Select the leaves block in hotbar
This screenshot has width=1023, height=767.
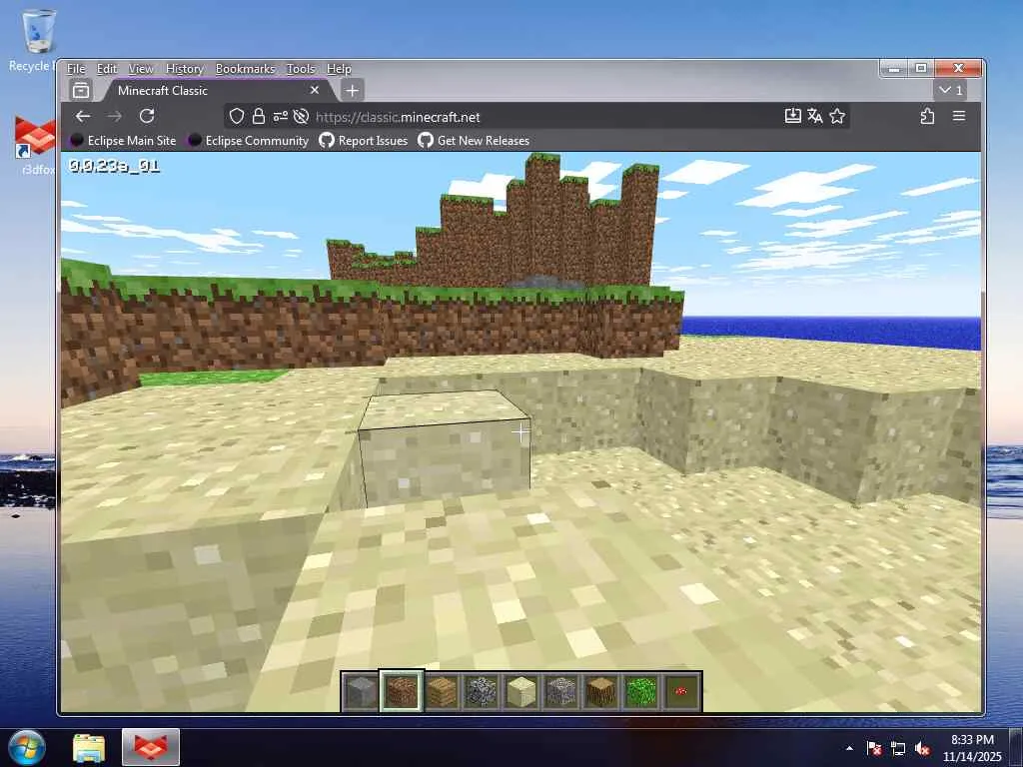[641, 691]
